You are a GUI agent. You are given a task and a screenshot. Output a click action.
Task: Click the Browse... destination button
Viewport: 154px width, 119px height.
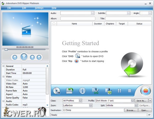coord(131,110)
